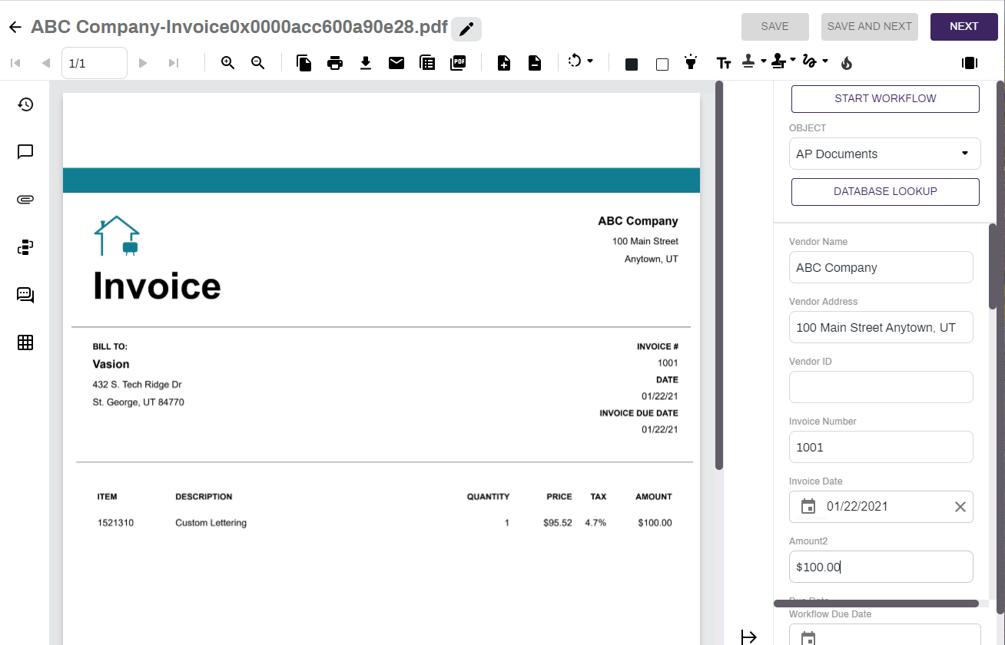Expand the signature tool dropdown arrow
This screenshot has width=1005, height=645.
point(825,61)
